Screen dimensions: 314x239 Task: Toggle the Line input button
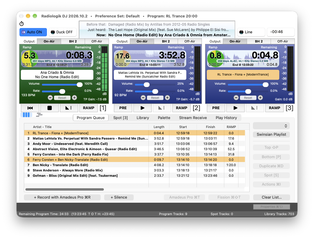pos(251,32)
